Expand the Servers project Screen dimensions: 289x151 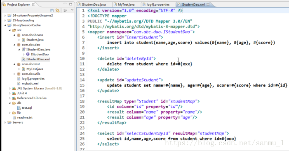5,122
